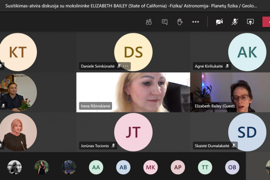Image resolution: width=270 pixels, height=180 pixels.
Task: Select the DS avatar tile
Action: click(133, 52)
